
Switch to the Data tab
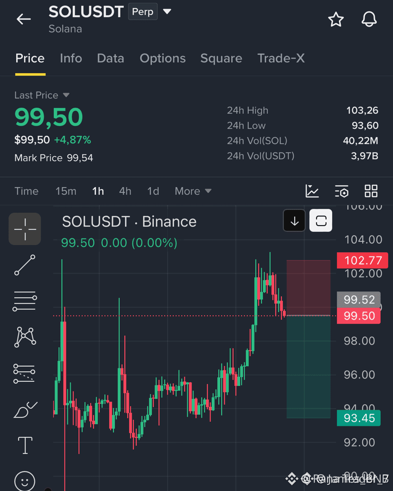pyautogui.click(x=111, y=58)
